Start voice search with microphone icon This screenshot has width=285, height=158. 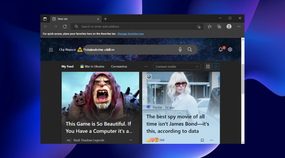[180, 49]
